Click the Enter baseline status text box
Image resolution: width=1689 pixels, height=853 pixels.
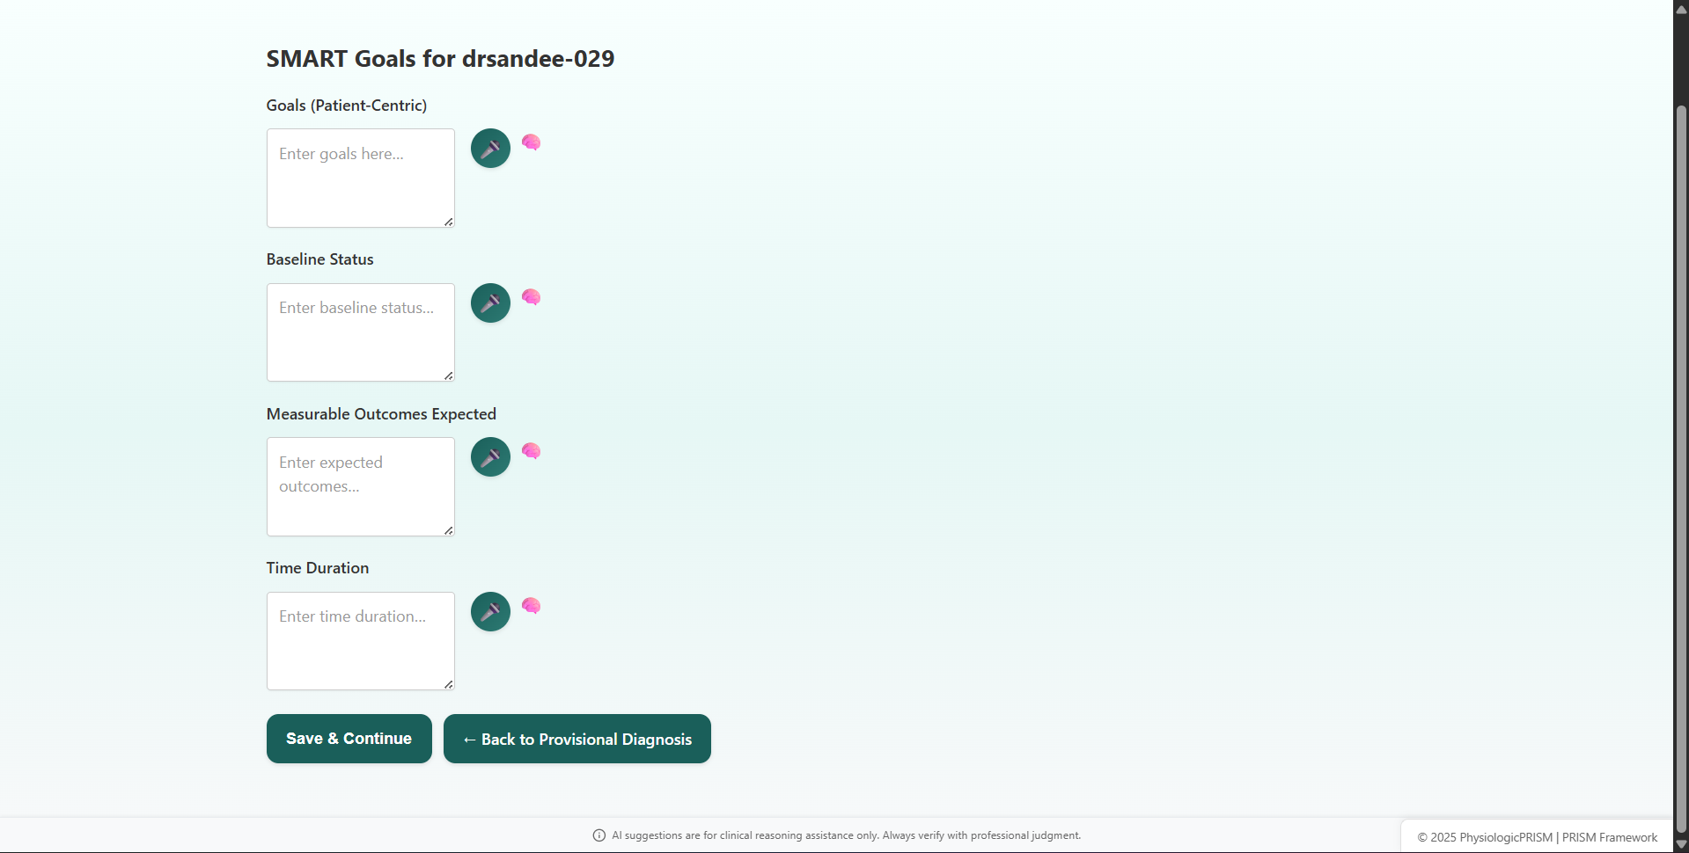(360, 332)
